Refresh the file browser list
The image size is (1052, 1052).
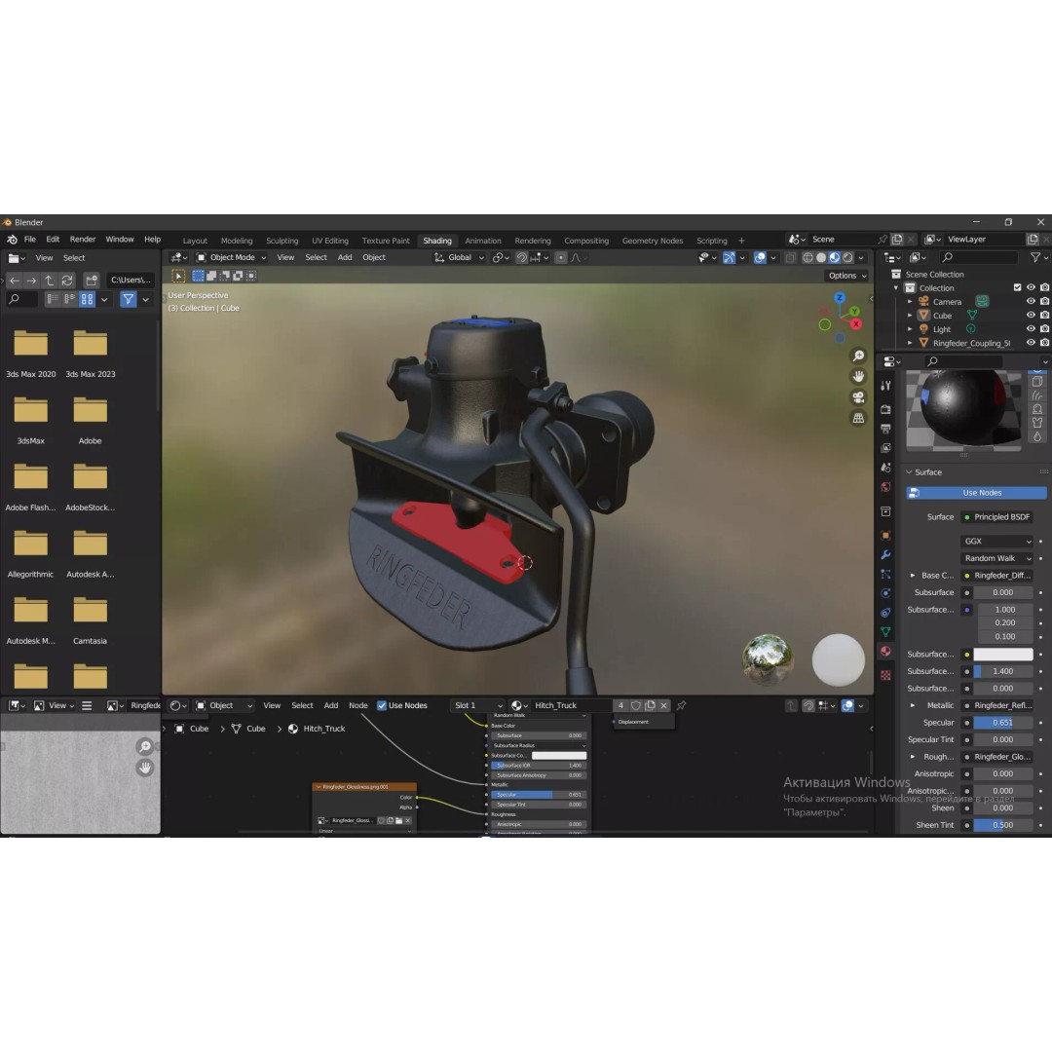(67, 280)
